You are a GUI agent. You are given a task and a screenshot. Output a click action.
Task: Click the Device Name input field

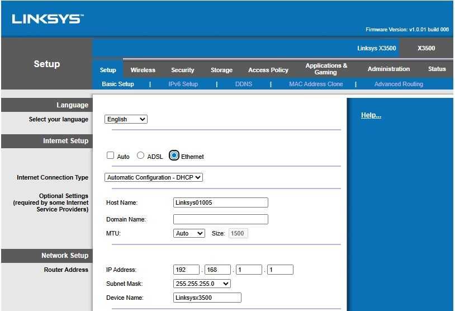(x=207, y=298)
